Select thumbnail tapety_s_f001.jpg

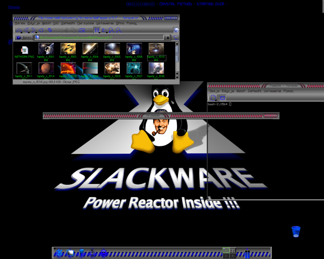46,49
